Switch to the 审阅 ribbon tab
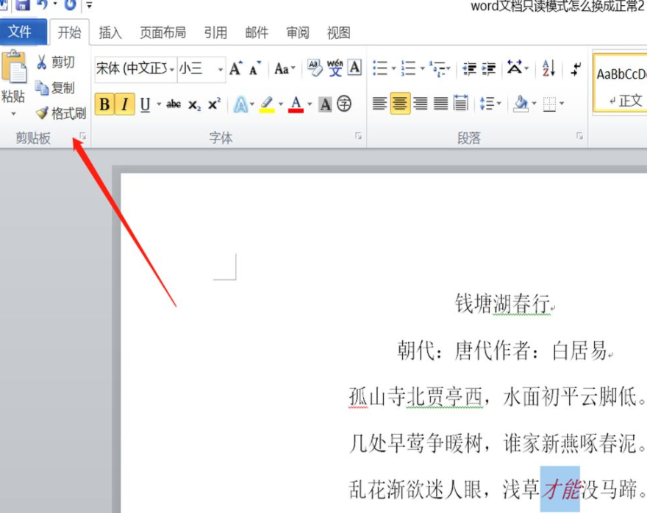The width and height of the screenshot is (647, 513). pyautogui.click(x=297, y=32)
